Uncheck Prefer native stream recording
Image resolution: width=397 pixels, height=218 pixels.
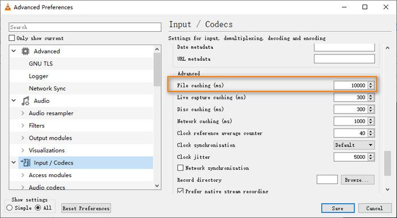pos(180,191)
